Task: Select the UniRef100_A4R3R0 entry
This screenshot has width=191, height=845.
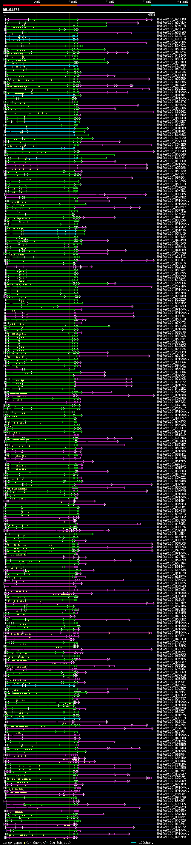Action: tap(171, 42)
